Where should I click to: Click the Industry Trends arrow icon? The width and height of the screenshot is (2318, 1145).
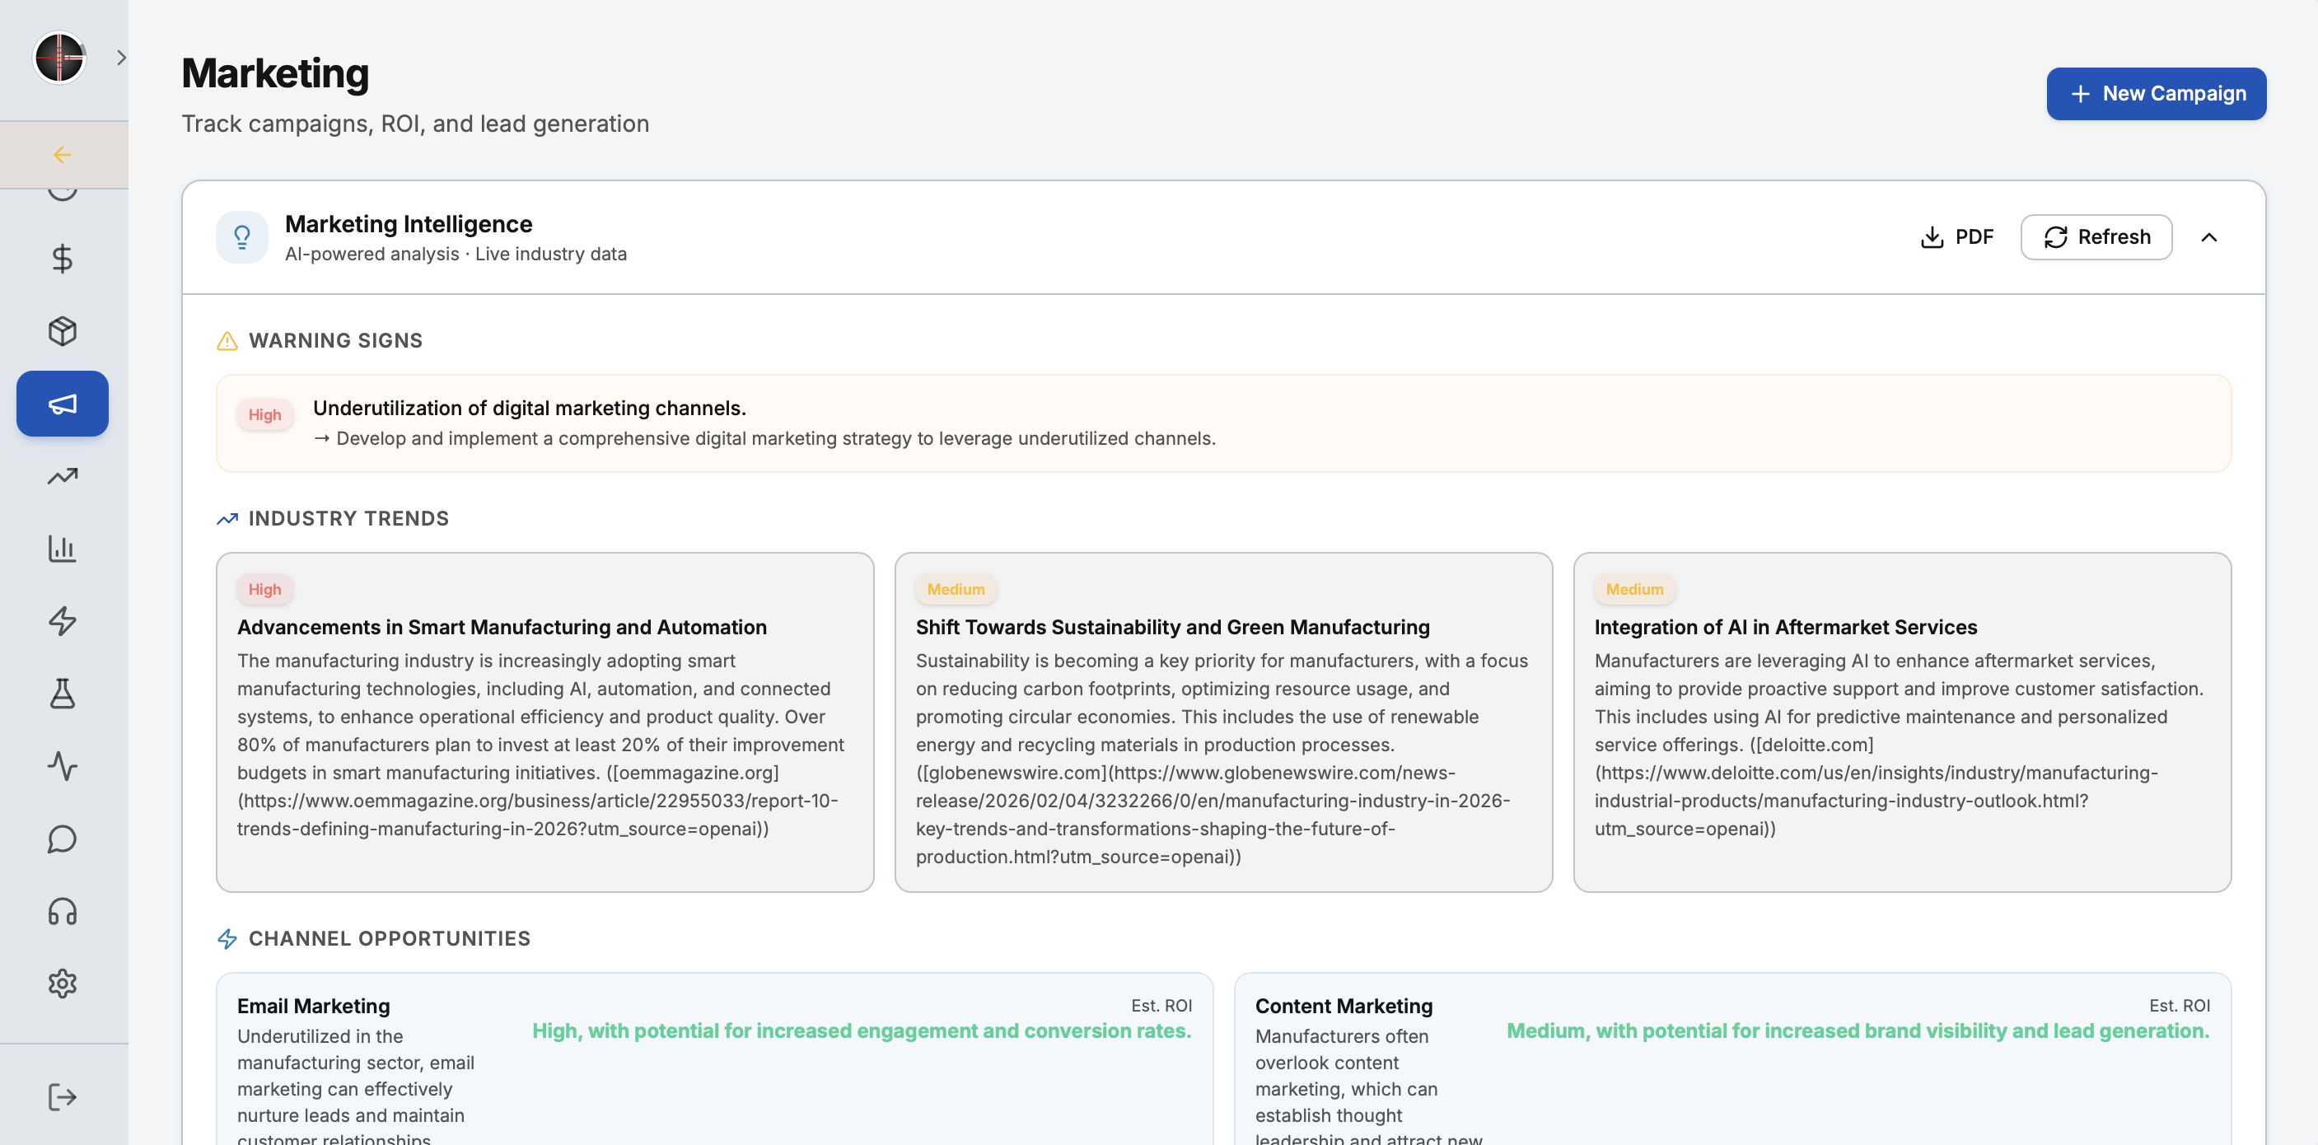(x=227, y=520)
